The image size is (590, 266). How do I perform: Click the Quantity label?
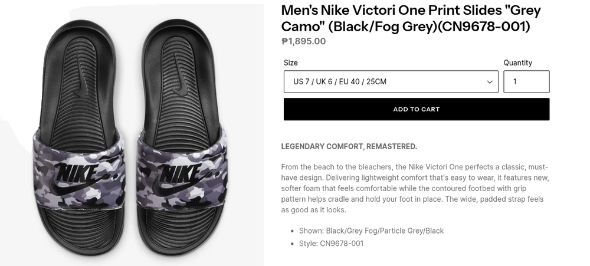(517, 63)
